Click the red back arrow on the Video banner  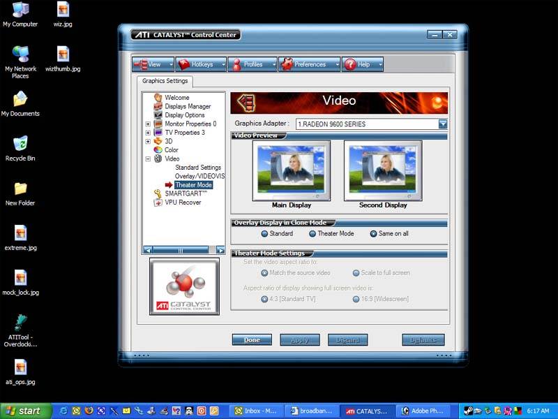246,103
